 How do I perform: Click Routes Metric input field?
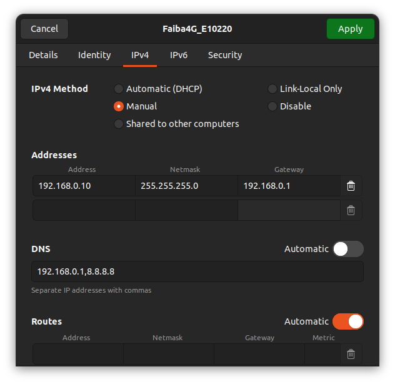click(x=322, y=354)
